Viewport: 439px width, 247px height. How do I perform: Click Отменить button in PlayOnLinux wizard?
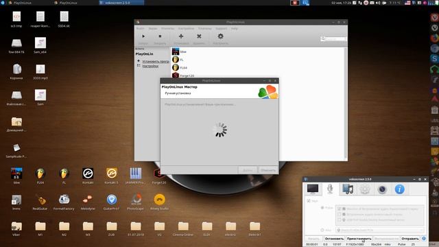[x=268, y=170]
